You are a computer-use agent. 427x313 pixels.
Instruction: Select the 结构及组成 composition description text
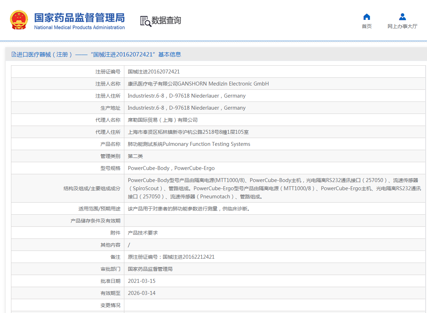pos(274,188)
